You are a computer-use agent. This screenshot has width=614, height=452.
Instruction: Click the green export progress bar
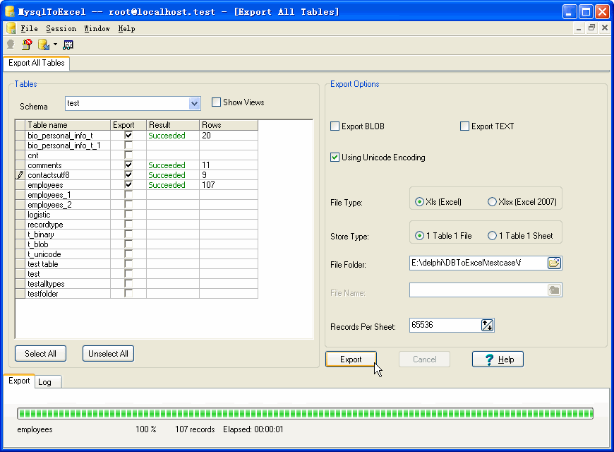(x=305, y=413)
